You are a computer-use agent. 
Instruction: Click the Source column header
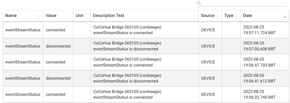208,16
